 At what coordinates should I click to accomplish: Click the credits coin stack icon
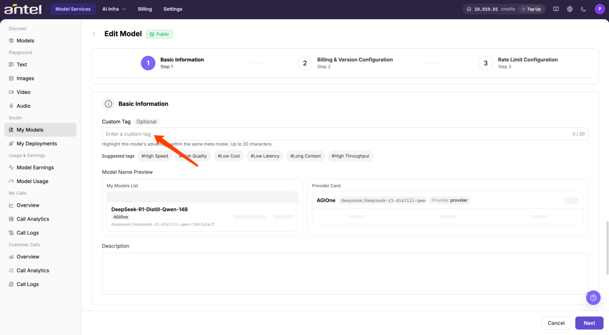tap(469, 9)
